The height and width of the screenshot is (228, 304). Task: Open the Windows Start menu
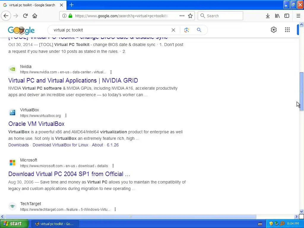click(14, 224)
